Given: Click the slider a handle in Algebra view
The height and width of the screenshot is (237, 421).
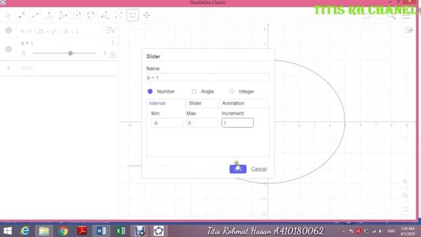Looking at the screenshot, I should (70, 53).
